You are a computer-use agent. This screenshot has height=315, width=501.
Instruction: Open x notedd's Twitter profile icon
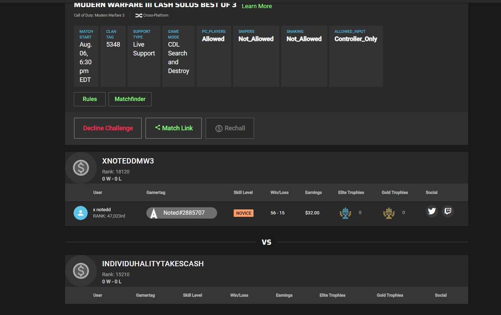click(x=432, y=212)
